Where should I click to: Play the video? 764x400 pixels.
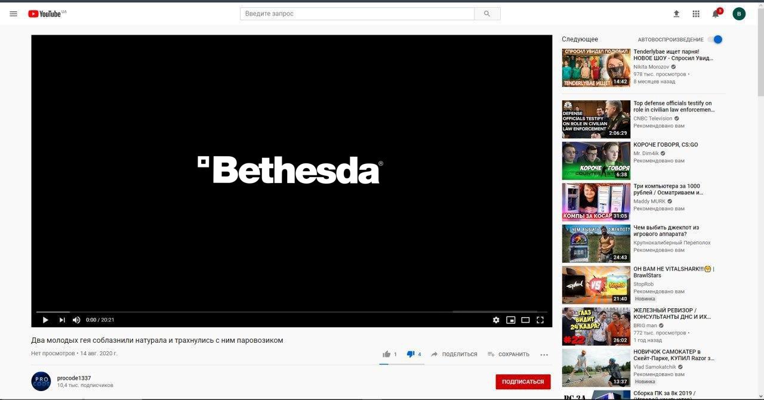pos(45,320)
